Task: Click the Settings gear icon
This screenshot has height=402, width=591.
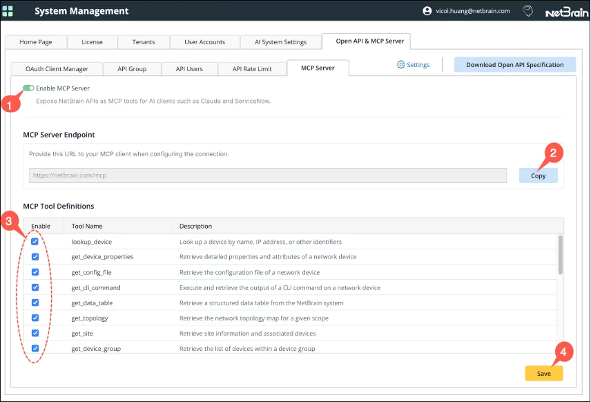Action: 400,64
